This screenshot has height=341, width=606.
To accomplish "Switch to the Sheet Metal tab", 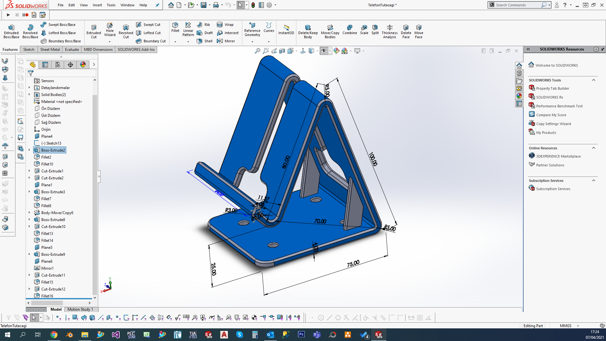I will coord(50,50).
